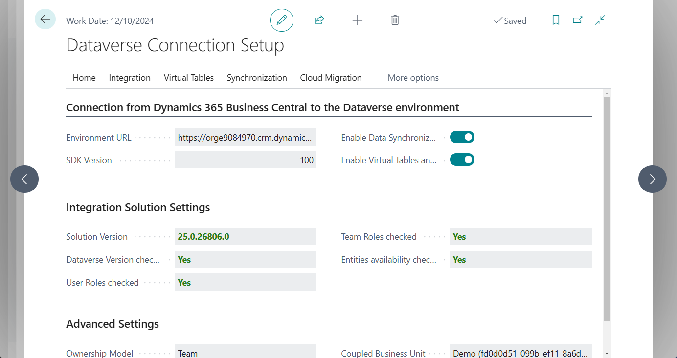Enter edit mode with the pencil icon
Viewport: 677px width, 358px height.
click(281, 20)
